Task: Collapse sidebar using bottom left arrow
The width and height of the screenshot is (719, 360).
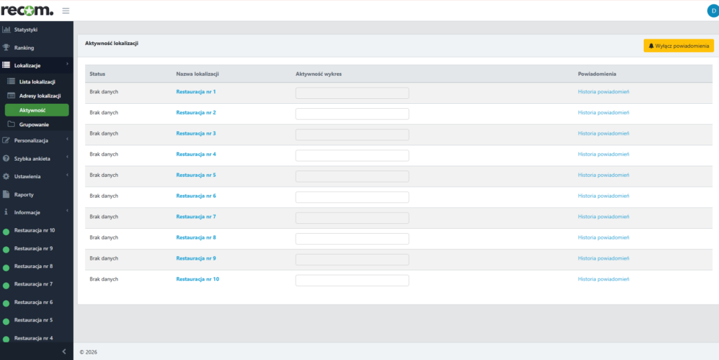Action: pyautogui.click(x=65, y=351)
